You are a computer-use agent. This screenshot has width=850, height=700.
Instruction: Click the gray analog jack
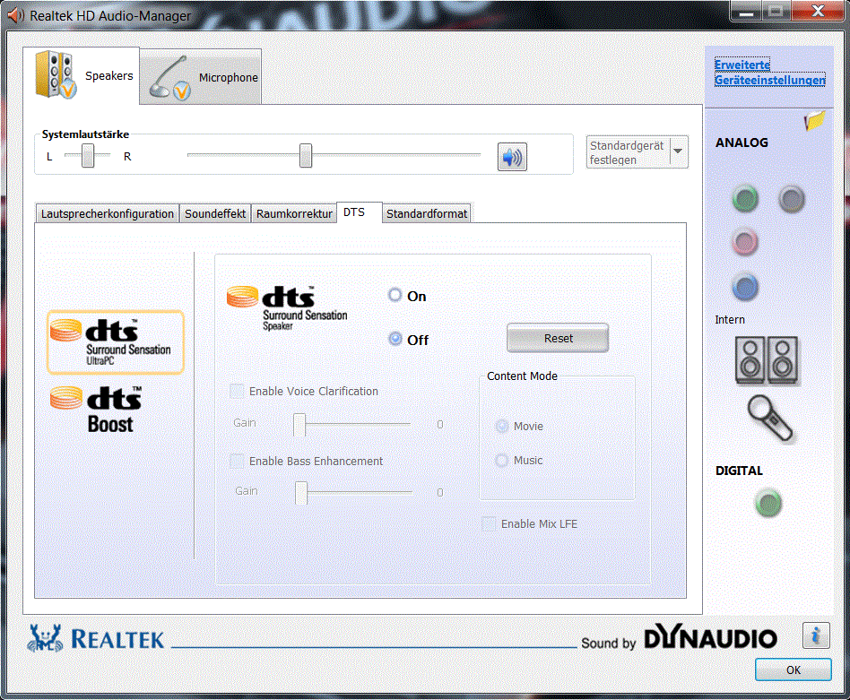pyautogui.click(x=792, y=199)
